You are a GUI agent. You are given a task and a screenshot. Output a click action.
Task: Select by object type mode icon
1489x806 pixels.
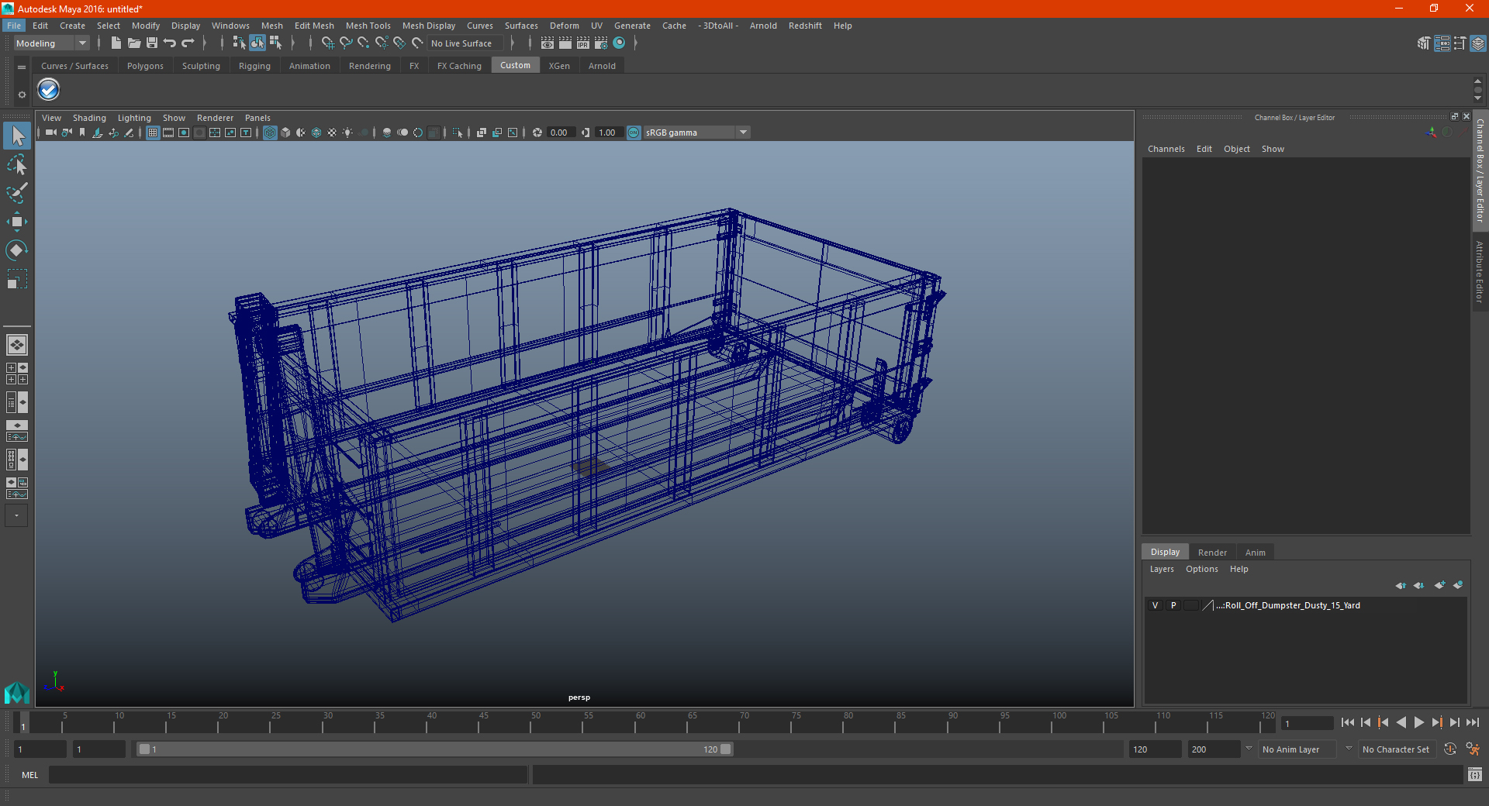click(257, 43)
